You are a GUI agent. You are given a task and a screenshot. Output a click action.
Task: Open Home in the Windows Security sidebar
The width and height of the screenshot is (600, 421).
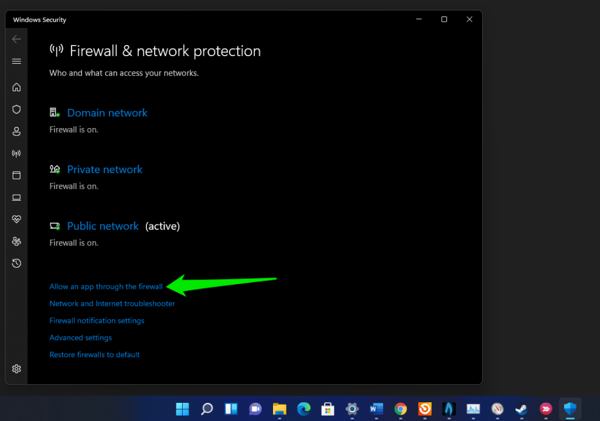(x=16, y=87)
